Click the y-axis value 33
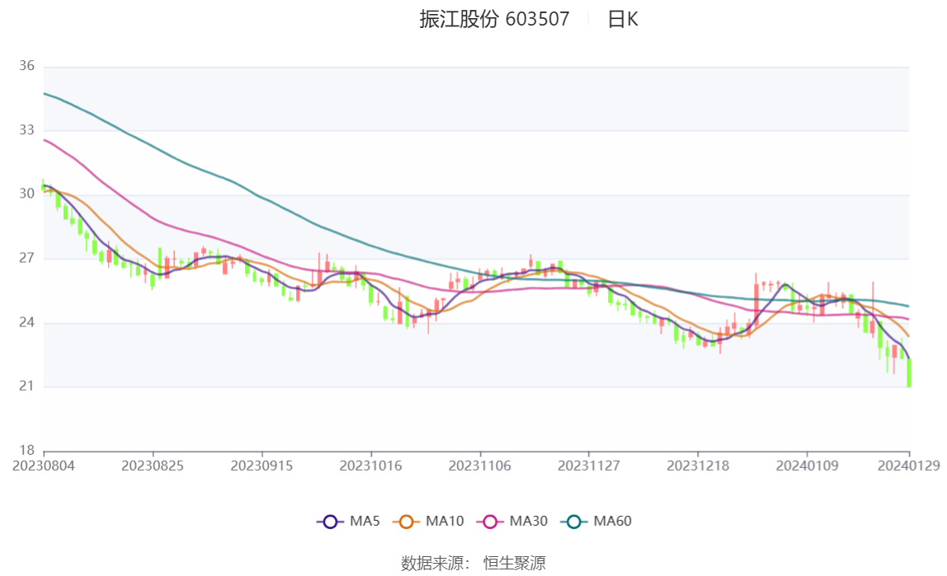 pos(26,129)
